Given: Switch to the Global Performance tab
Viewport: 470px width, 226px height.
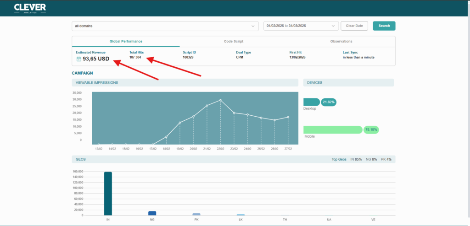Looking at the screenshot, I should coord(126,41).
